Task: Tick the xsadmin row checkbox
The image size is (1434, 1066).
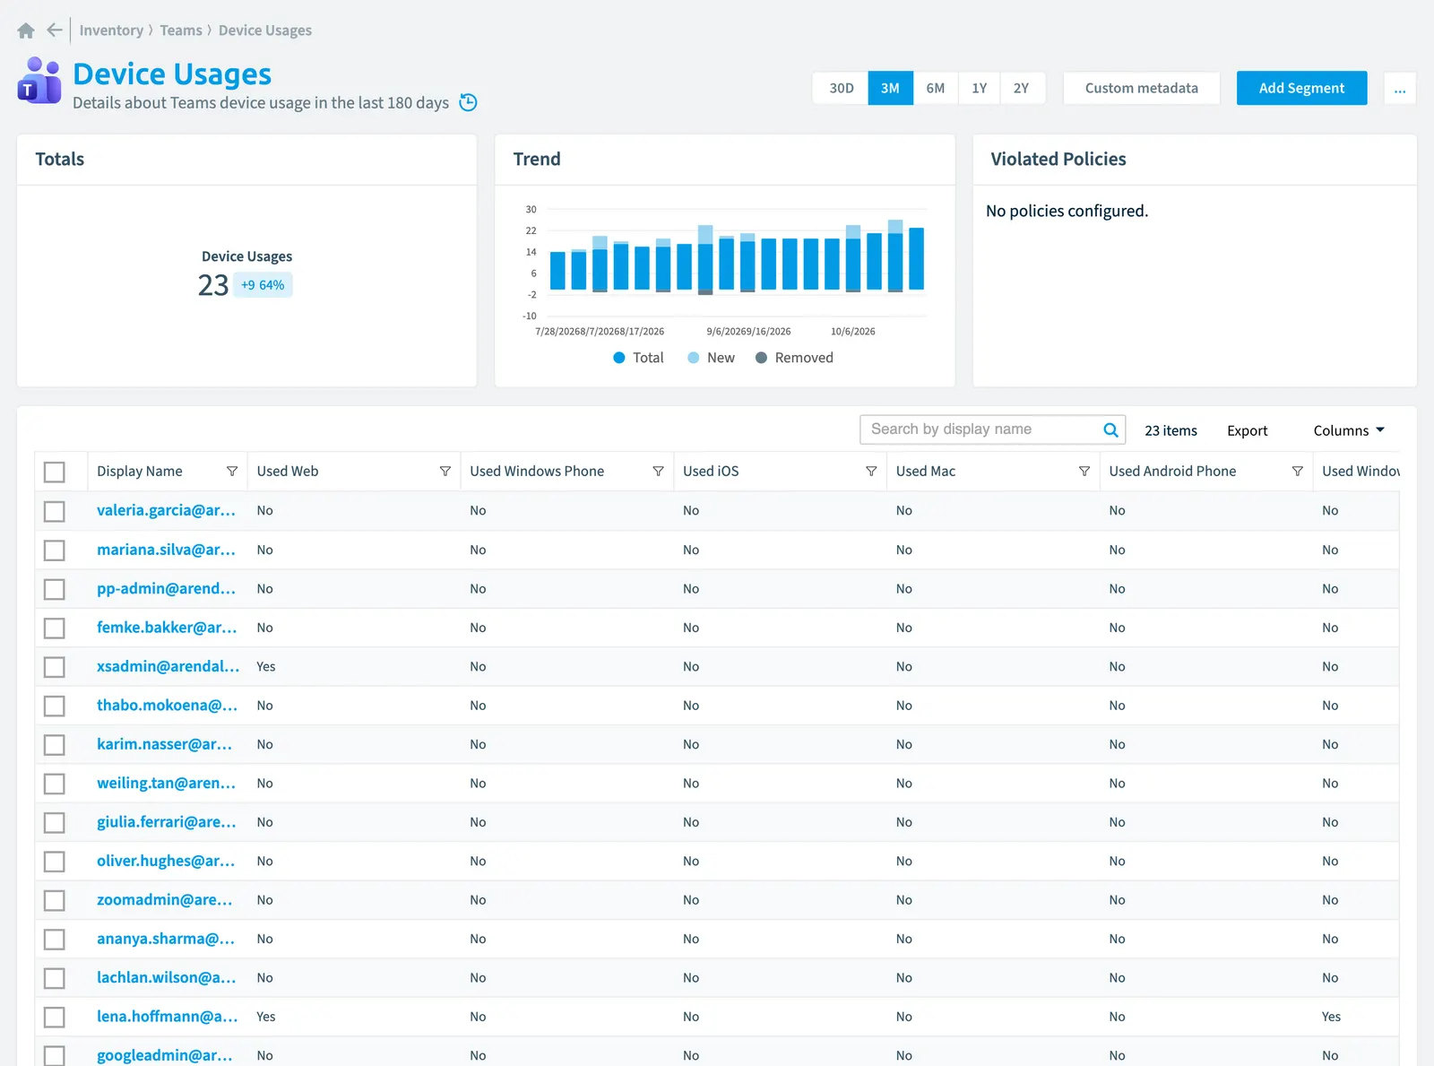Action: (x=55, y=667)
